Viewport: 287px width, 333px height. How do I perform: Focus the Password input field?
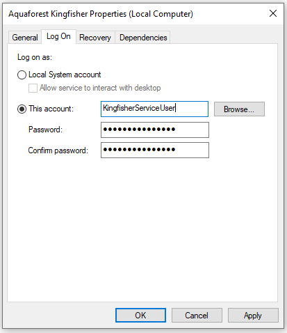pyautogui.click(x=155, y=130)
